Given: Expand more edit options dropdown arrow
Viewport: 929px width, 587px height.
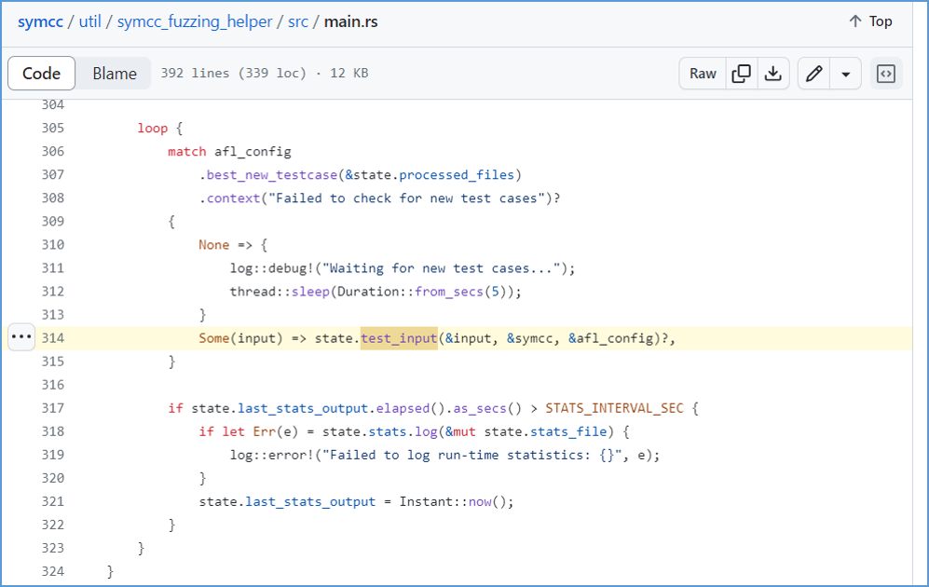Looking at the screenshot, I should pyautogui.click(x=846, y=74).
